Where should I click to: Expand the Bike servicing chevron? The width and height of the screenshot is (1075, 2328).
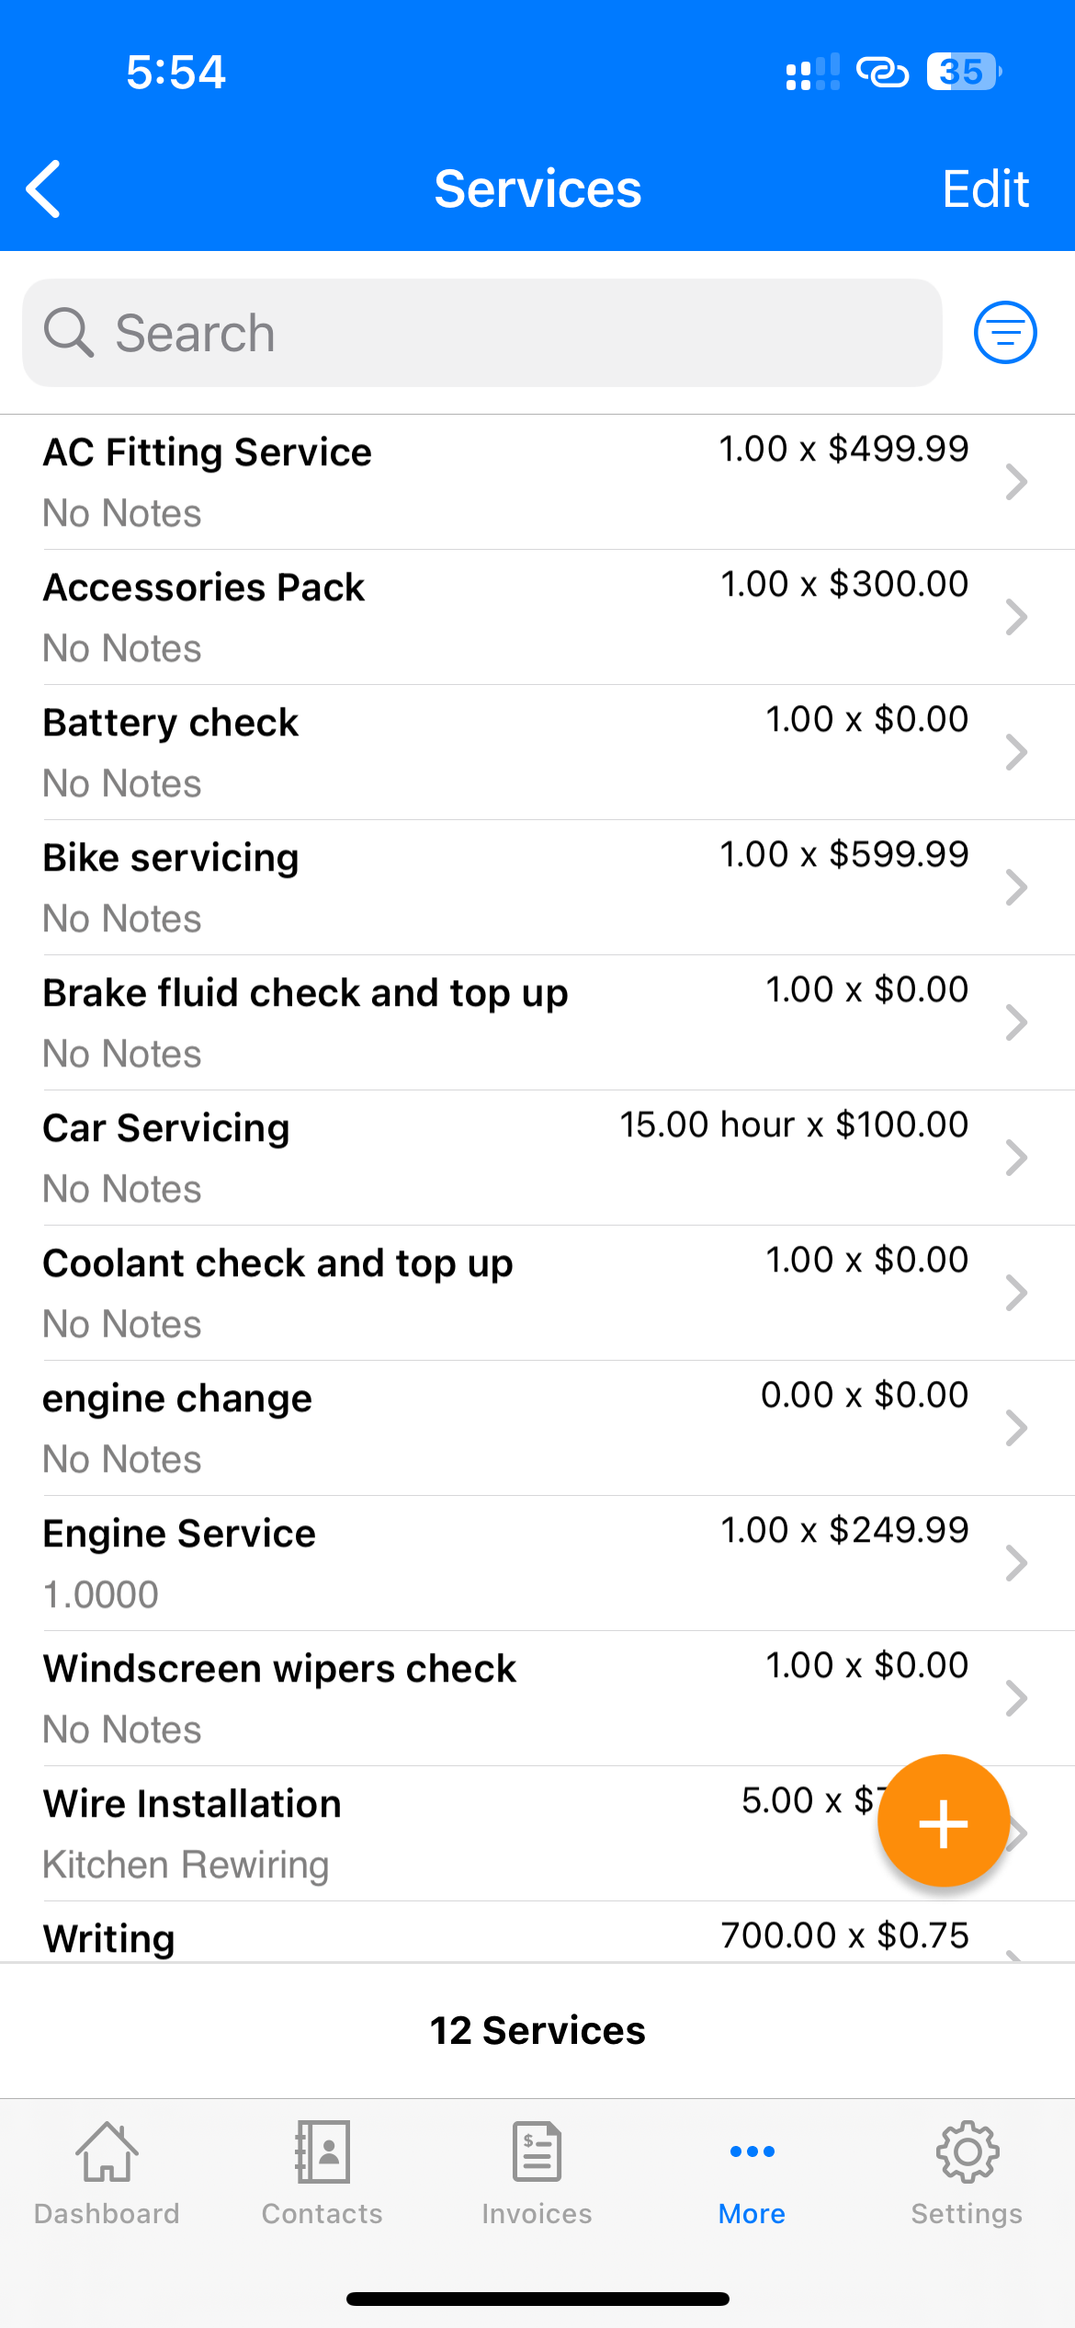tap(1015, 887)
